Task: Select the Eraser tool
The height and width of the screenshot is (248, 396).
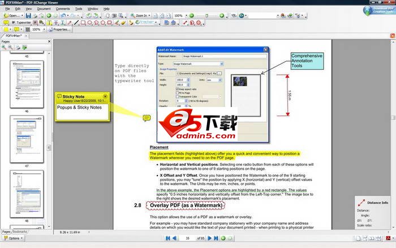Action: coord(123,23)
